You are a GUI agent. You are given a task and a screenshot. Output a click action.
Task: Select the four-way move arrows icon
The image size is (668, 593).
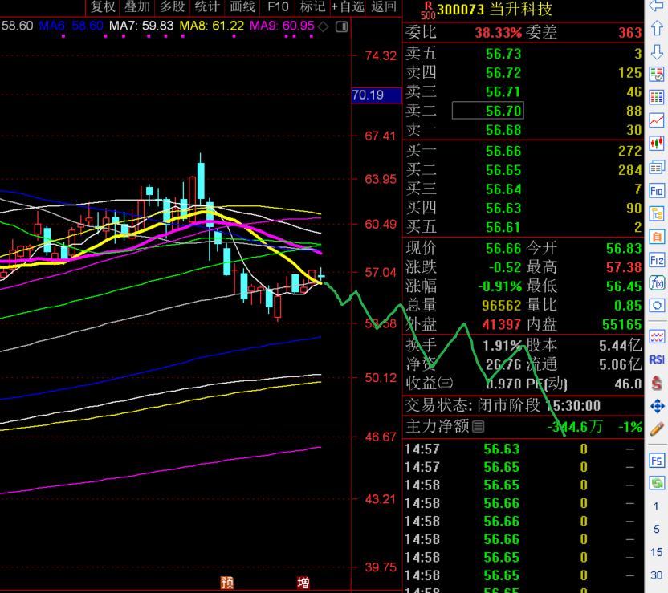(657, 406)
